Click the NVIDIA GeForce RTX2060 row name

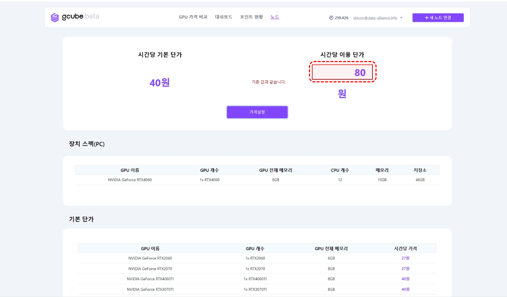pos(150,258)
